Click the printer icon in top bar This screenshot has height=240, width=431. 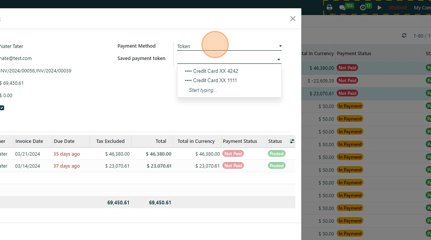pyautogui.click(x=329, y=7)
